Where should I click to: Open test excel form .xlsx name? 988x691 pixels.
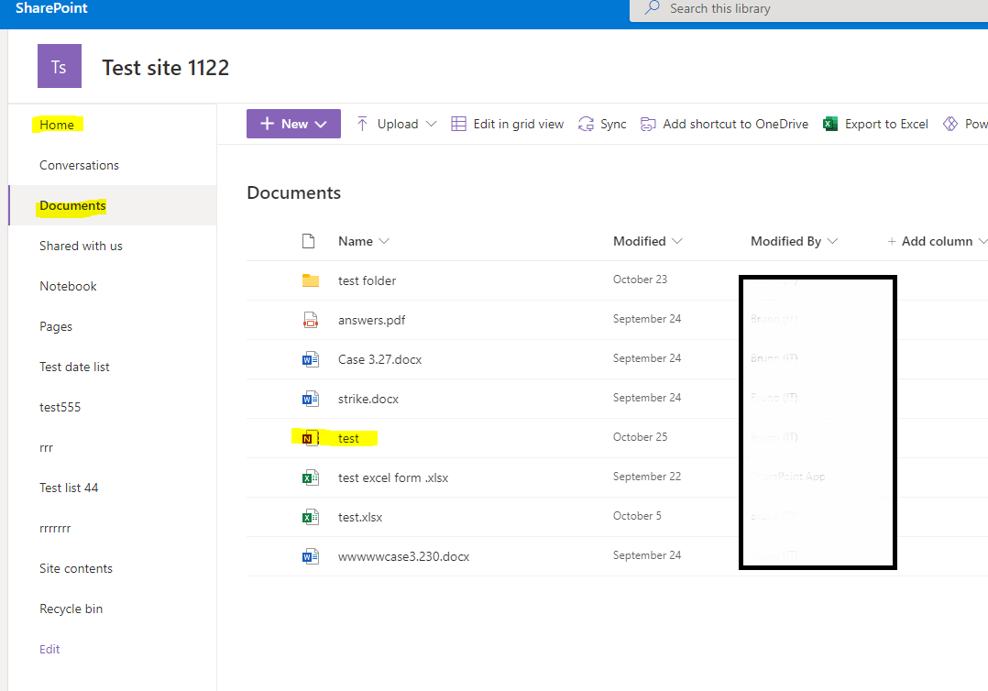pyautogui.click(x=393, y=477)
